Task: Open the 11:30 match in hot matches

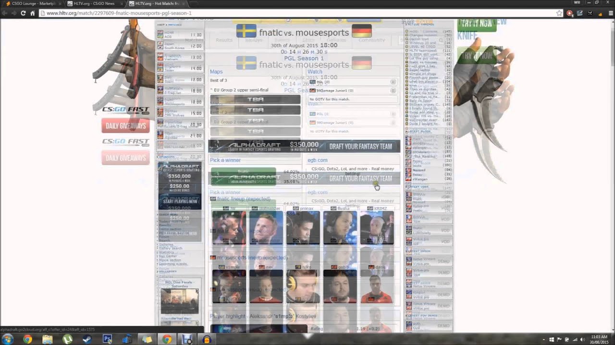Action: (180, 35)
